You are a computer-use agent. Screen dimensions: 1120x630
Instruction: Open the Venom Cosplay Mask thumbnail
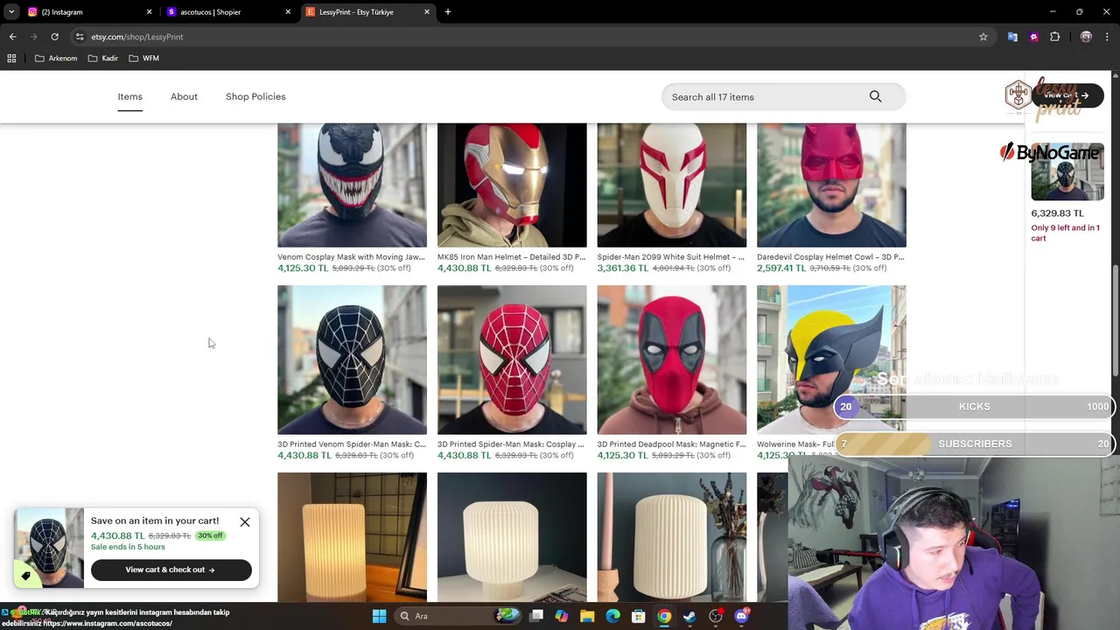(352, 185)
